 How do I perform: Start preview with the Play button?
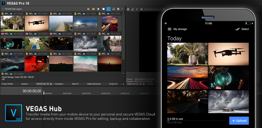[99, 9]
